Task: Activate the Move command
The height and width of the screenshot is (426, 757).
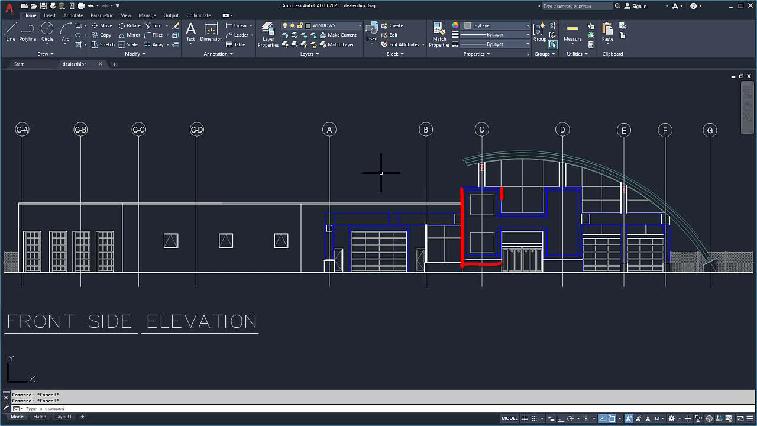Action: (x=102, y=25)
